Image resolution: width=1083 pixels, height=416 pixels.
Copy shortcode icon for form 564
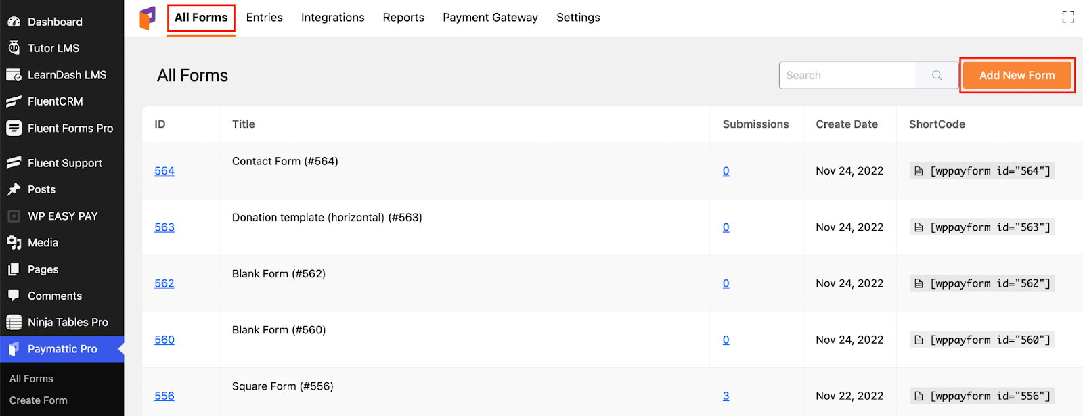[919, 171]
